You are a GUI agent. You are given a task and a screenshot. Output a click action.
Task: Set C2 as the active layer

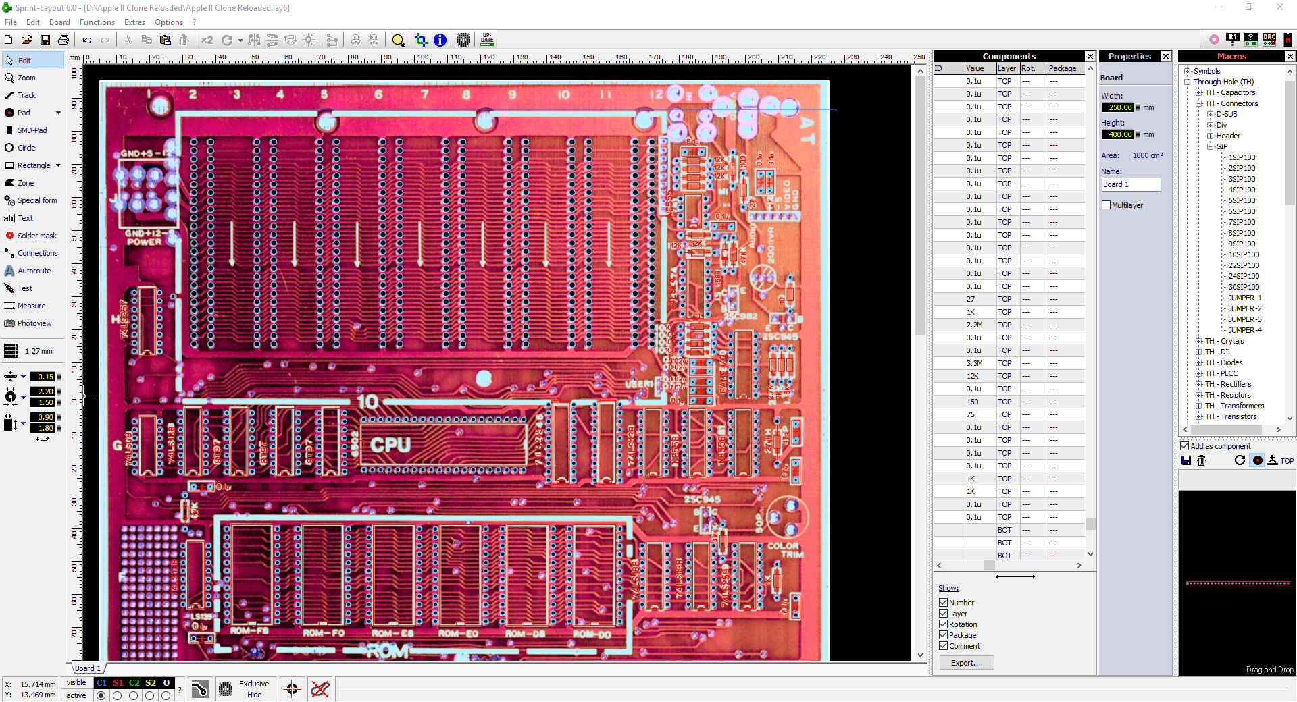pos(134,695)
